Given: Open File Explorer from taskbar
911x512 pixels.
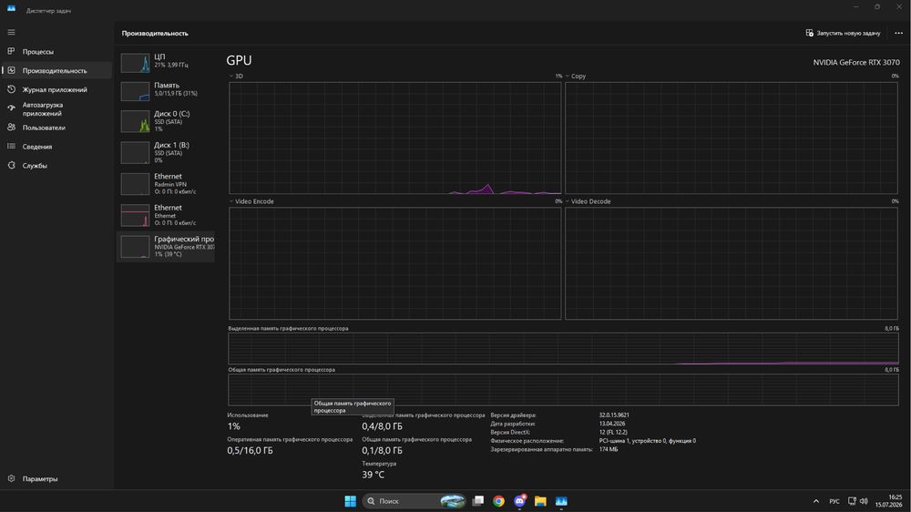Looking at the screenshot, I should point(540,501).
